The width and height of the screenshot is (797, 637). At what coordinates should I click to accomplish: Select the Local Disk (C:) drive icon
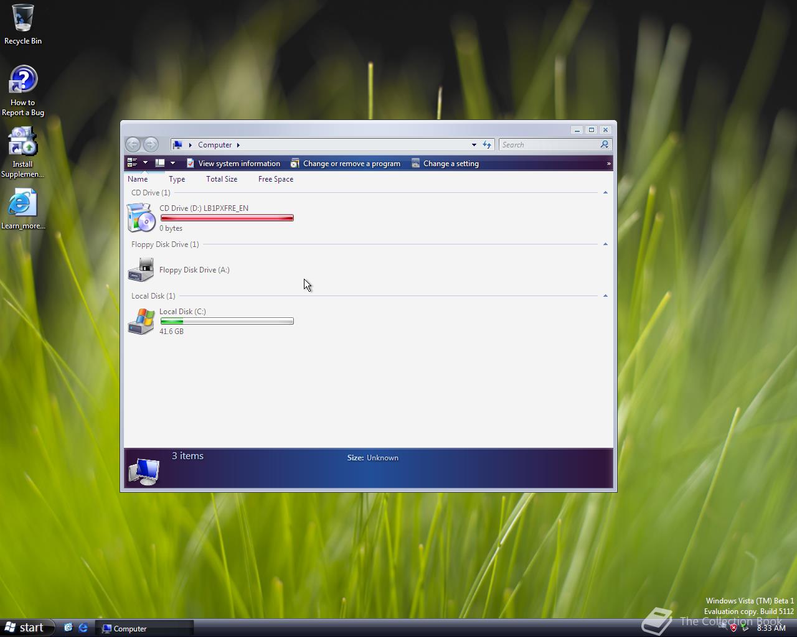141,321
